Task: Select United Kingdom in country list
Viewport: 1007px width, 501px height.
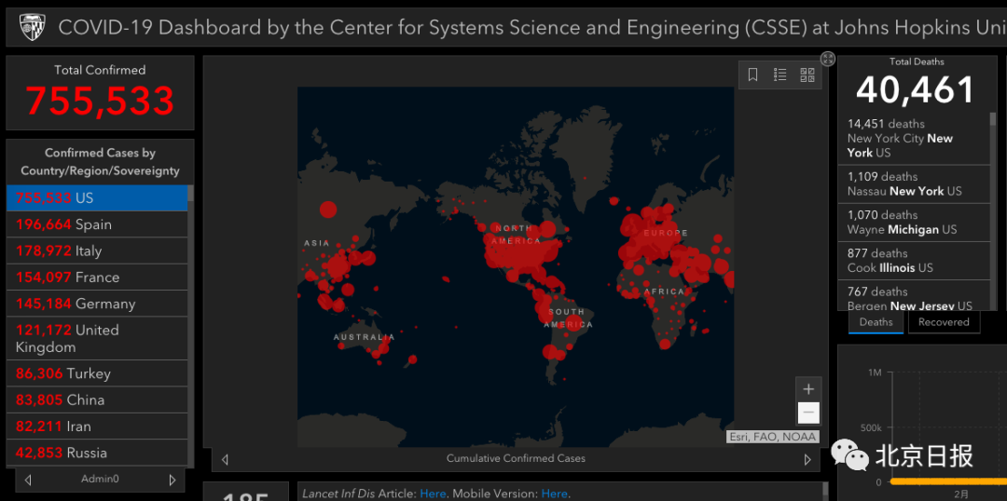Action: tap(97, 338)
